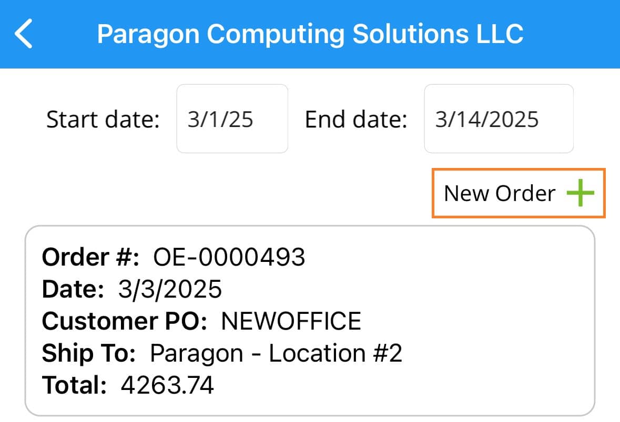Image resolution: width=620 pixels, height=422 pixels.
Task: Select the order total 4263.74
Action: 167,385
